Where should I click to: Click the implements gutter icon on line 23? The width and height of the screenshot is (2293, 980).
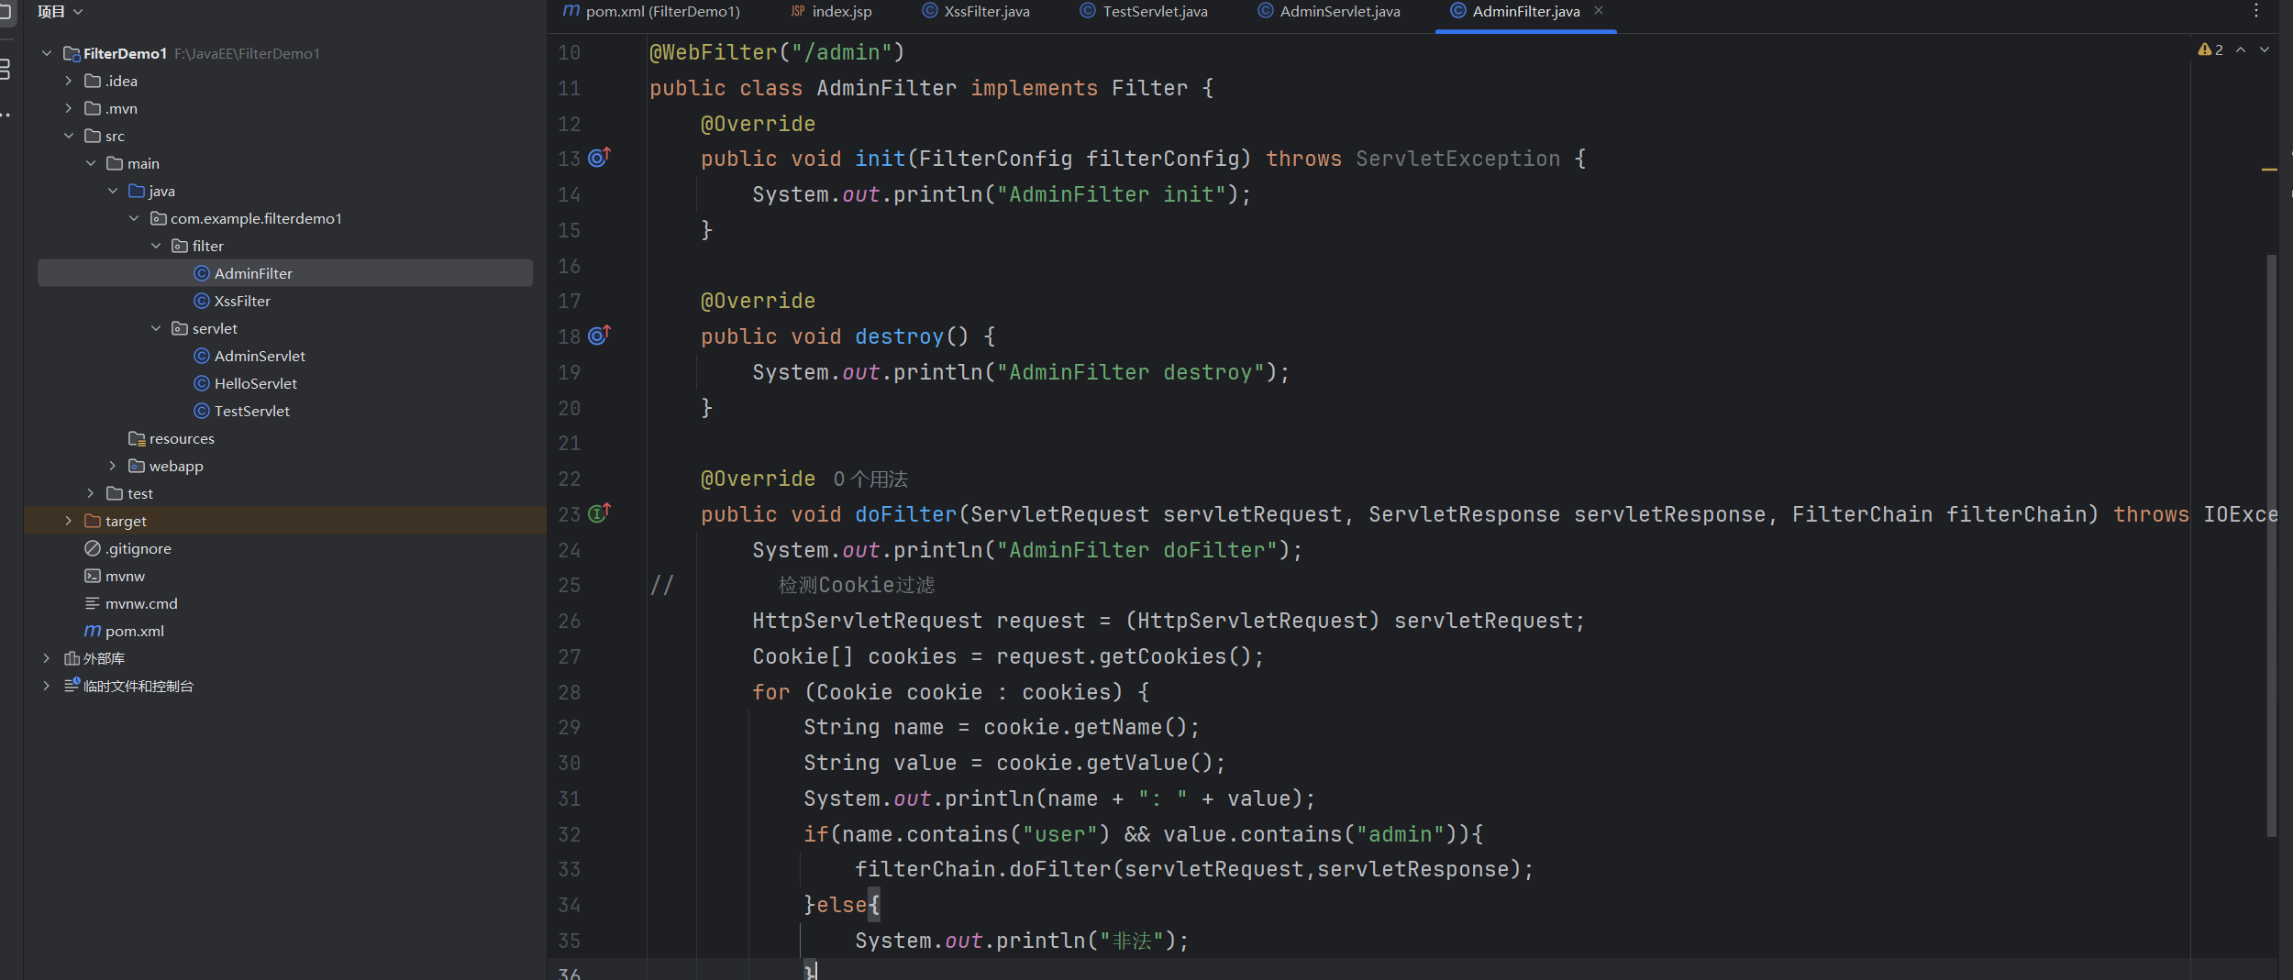point(599,513)
